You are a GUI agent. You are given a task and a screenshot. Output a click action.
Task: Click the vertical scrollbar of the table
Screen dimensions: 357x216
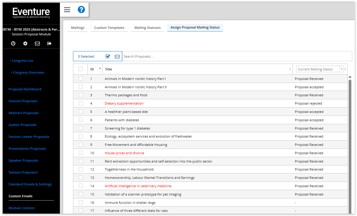[350, 134]
